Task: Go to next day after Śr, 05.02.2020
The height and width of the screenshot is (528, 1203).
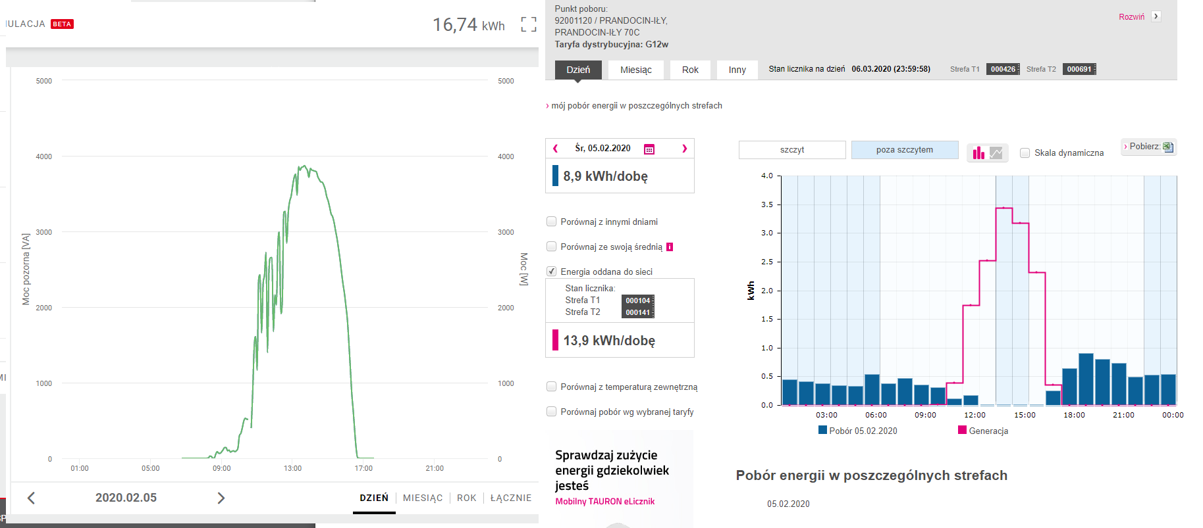Action: pos(684,149)
